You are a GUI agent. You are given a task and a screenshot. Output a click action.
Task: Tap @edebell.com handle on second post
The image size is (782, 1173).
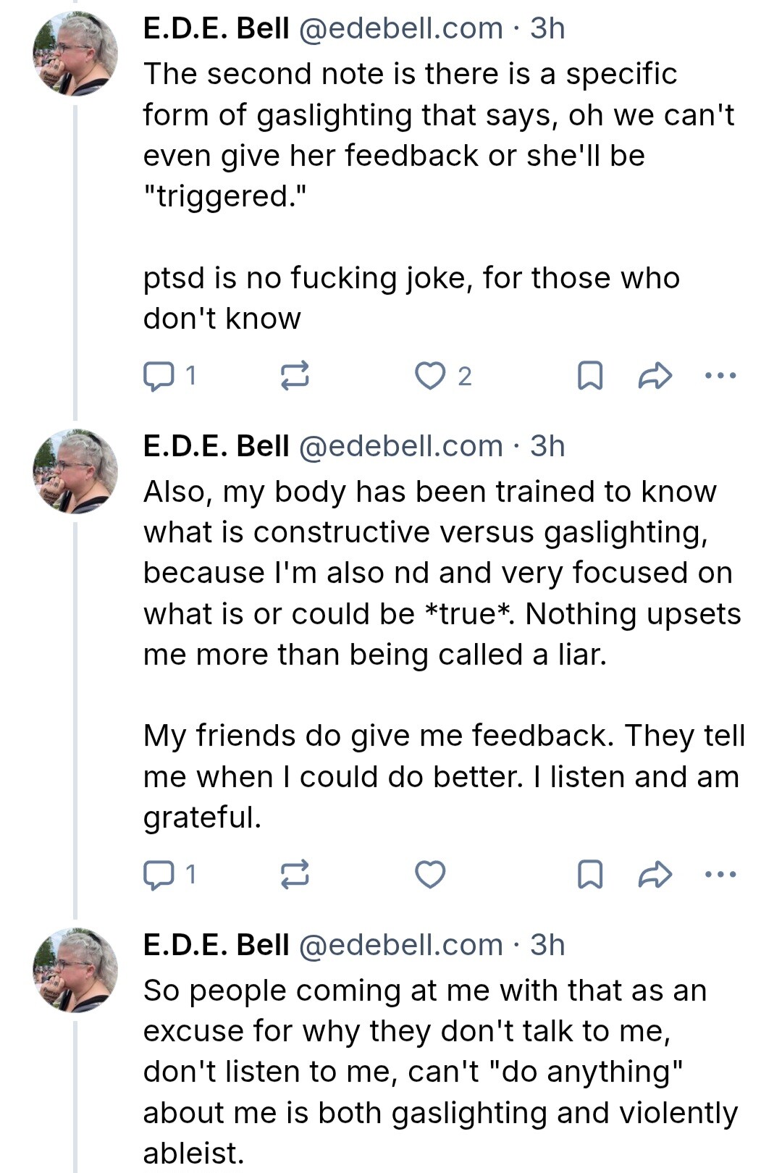tap(400, 446)
